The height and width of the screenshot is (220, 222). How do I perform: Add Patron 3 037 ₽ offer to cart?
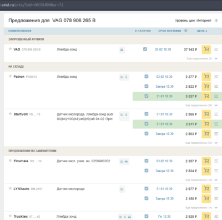point(206,96)
